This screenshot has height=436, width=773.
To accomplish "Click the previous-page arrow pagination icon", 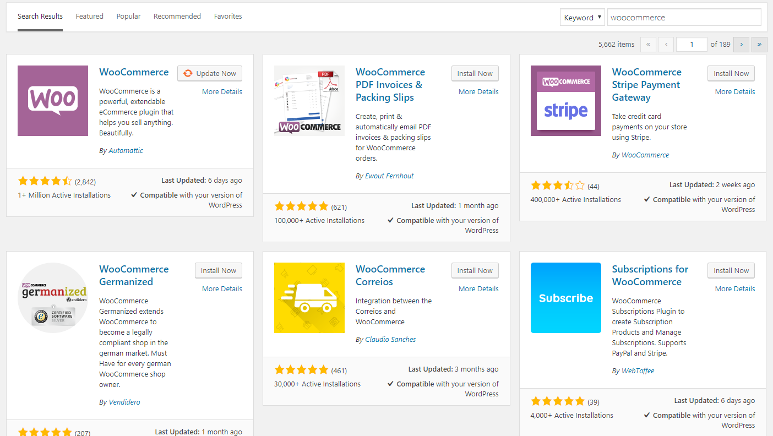I will tap(666, 44).
